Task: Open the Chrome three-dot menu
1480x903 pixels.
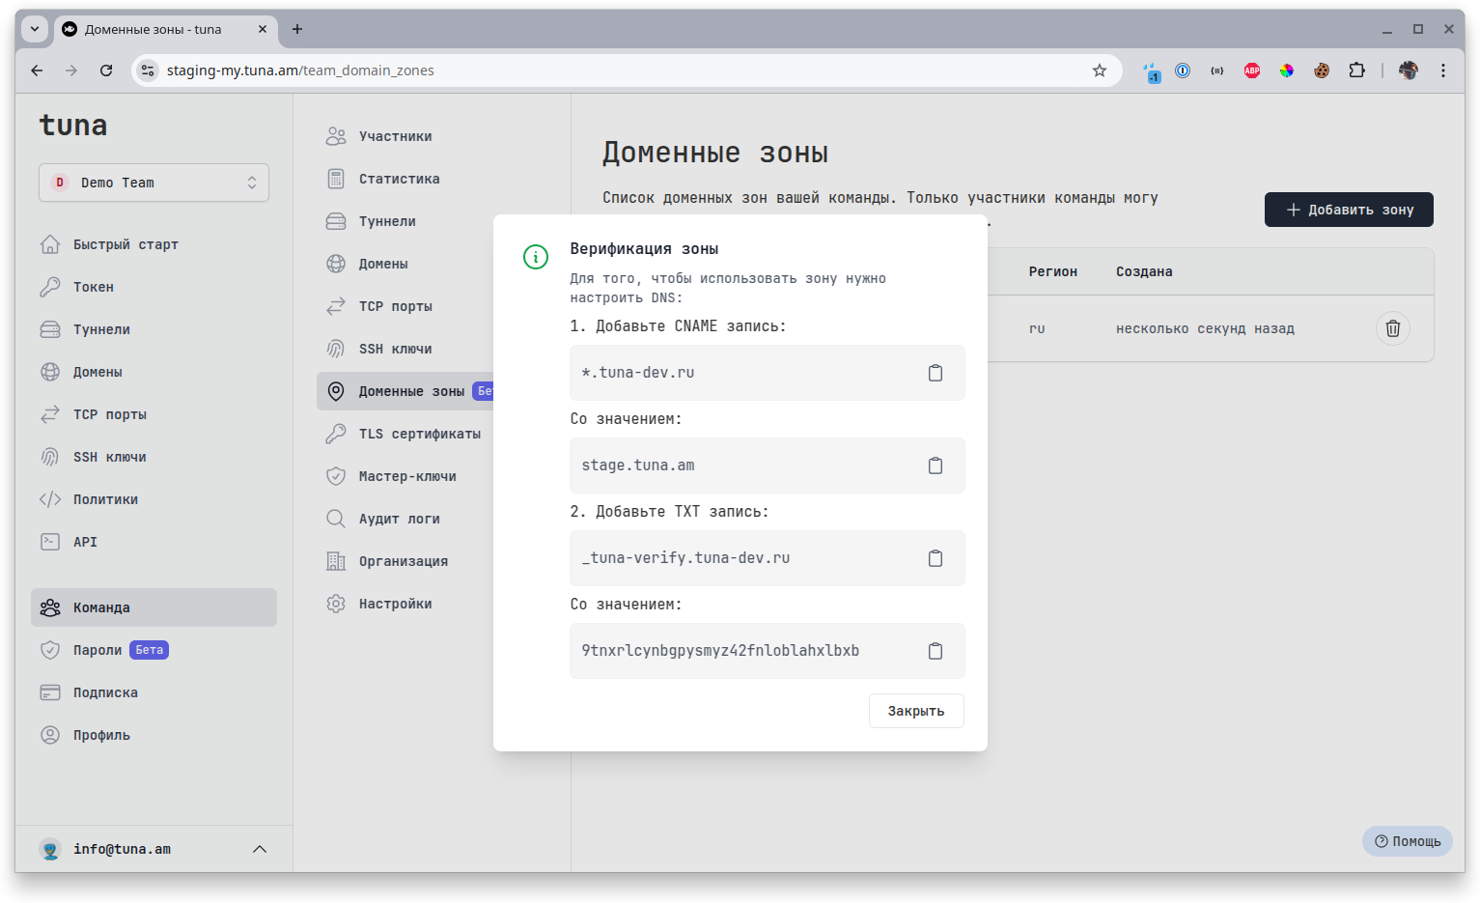Action: [x=1443, y=70]
